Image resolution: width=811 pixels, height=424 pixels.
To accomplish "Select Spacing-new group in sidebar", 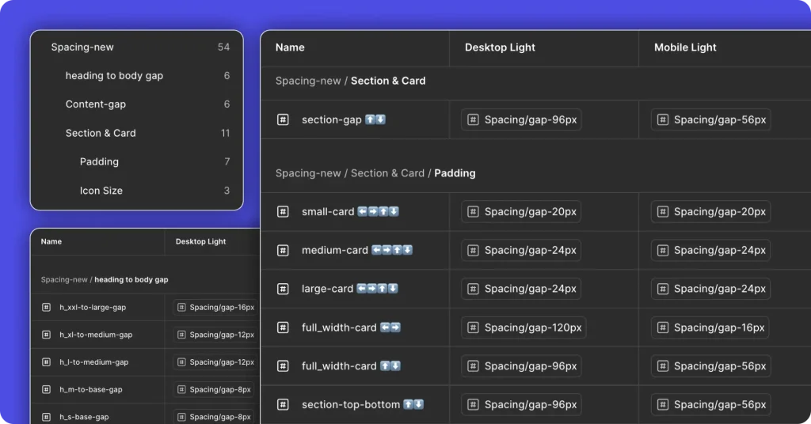I will [136, 47].
